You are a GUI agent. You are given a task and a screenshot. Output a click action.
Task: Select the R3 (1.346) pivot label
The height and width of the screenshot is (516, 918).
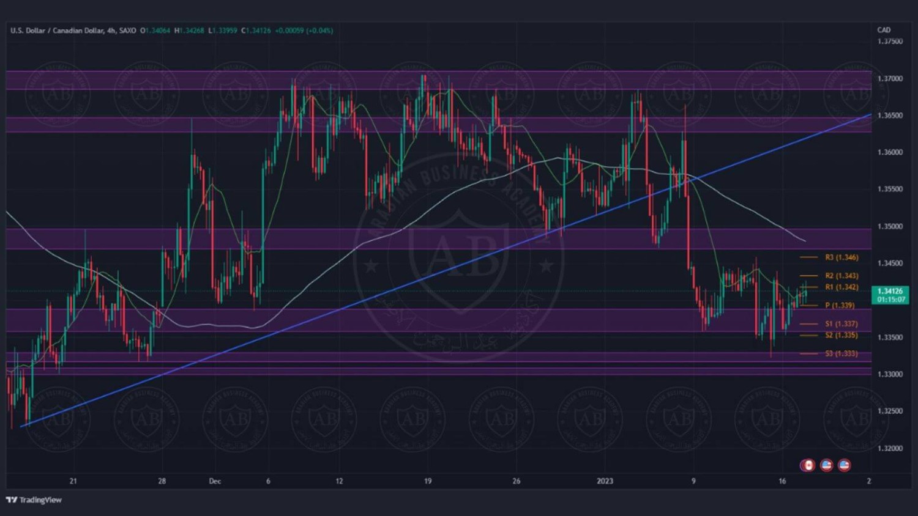tap(841, 257)
